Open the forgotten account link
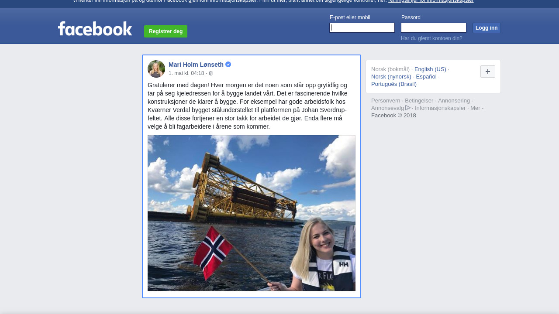Screen dimensions: 559x314 (x=431, y=38)
